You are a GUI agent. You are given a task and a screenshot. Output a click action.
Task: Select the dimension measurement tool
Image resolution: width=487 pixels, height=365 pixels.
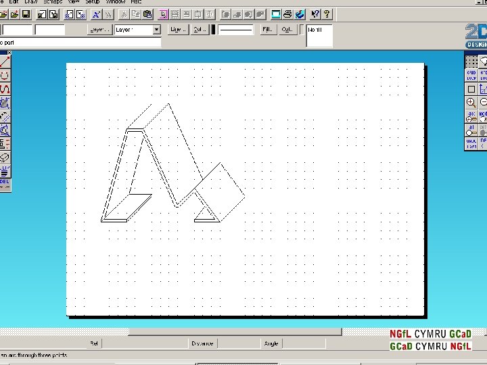[x=5, y=144]
